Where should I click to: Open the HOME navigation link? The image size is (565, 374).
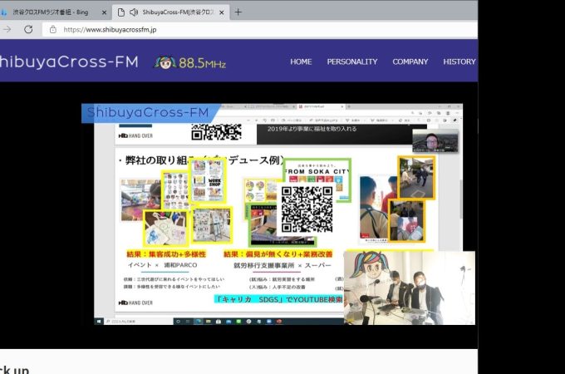(x=301, y=62)
